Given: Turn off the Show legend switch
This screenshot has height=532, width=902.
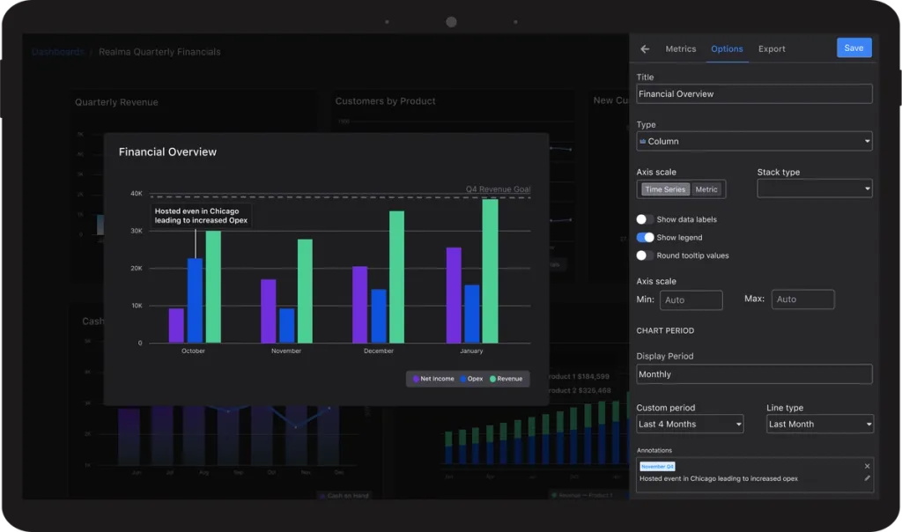Looking at the screenshot, I should click(645, 237).
